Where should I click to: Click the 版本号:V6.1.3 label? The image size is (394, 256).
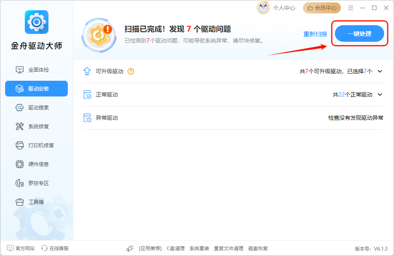(x=371, y=249)
